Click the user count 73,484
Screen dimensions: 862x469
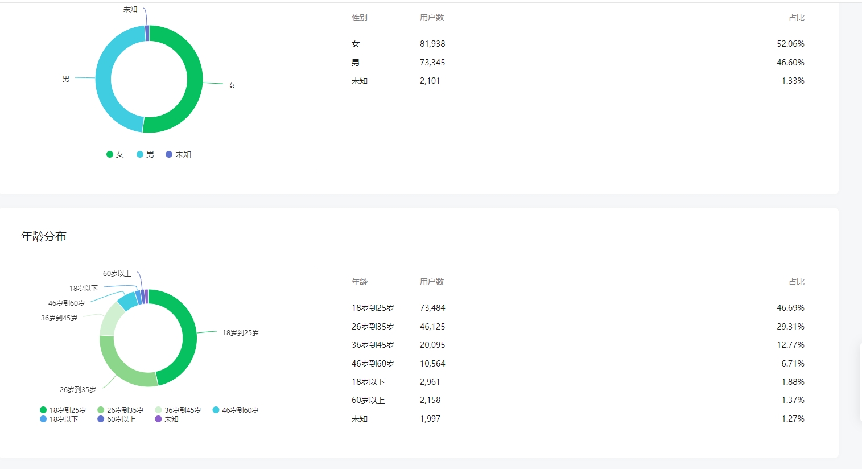coord(432,308)
